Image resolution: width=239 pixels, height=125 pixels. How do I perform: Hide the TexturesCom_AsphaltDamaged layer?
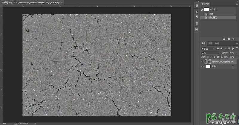[x=202, y=62]
